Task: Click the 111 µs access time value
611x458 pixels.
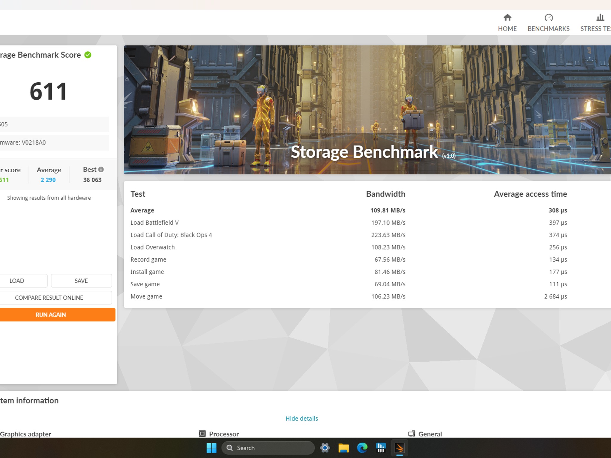Action: point(558,284)
